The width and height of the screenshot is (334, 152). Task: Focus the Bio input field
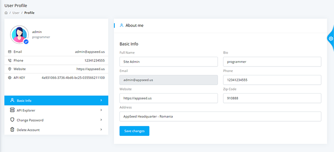272,62
